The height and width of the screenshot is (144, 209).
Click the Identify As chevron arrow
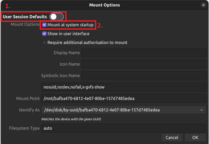point(202,110)
